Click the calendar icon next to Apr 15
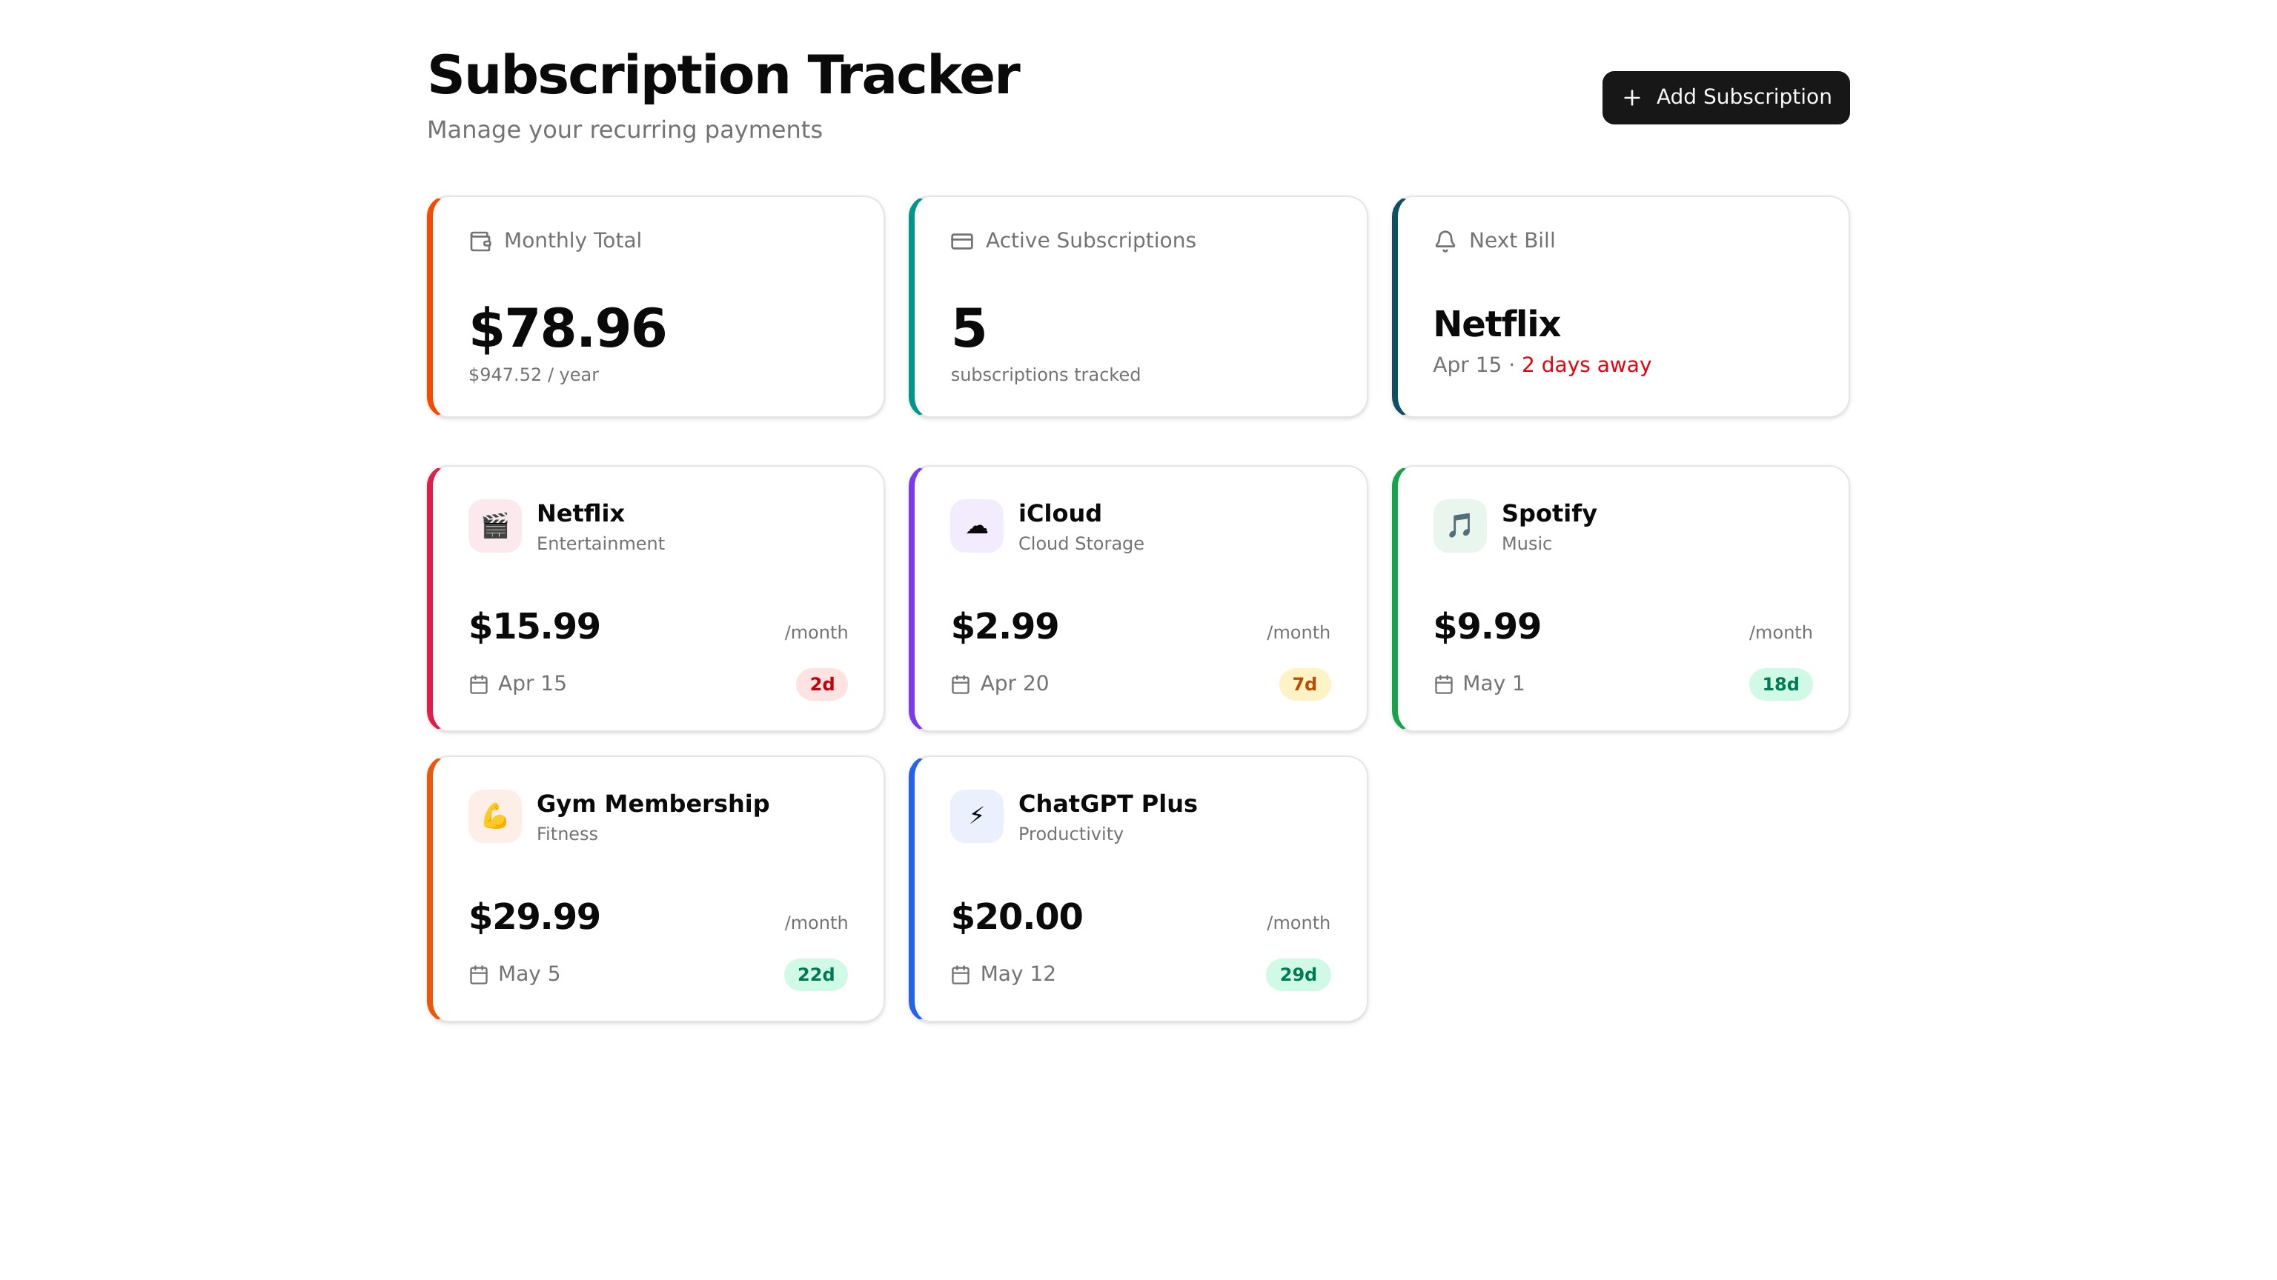The image size is (2277, 1280). pos(478,684)
